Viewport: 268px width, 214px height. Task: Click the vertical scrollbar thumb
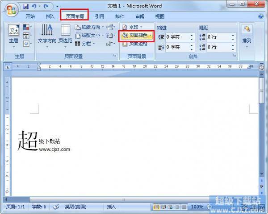[x=261, y=91]
